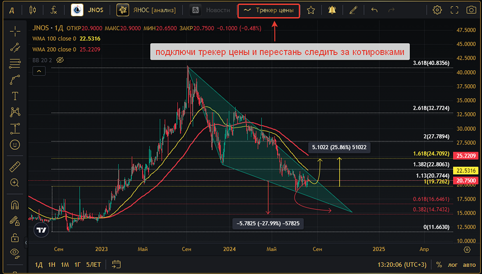Click the 0(11.6630) Fibonacci level label
This screenshot has height=274, width=482.
click(x=436, y=227)
